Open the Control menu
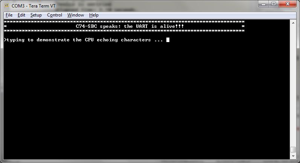300x163 pixels. point(55,15)
